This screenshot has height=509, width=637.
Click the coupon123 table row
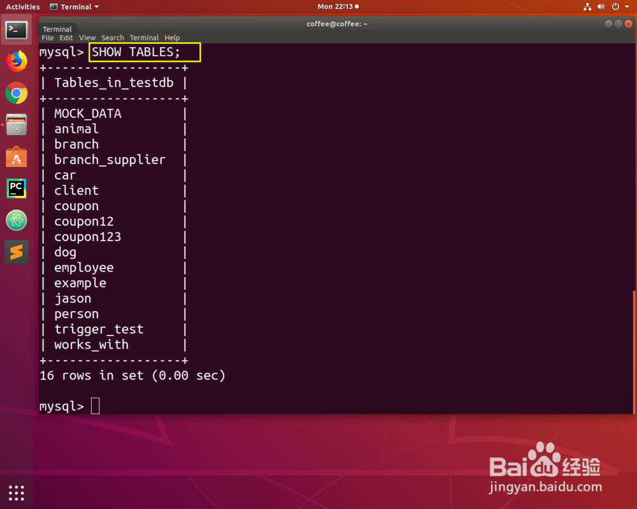[88, 237]
